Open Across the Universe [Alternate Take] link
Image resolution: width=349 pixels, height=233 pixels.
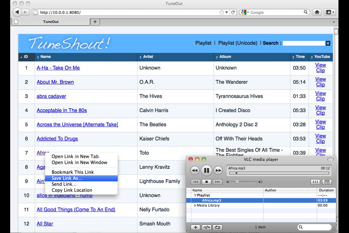[77, 125]
